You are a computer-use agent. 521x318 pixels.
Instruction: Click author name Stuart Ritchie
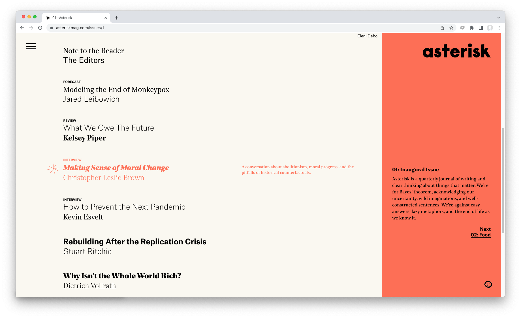pos(87,251)
